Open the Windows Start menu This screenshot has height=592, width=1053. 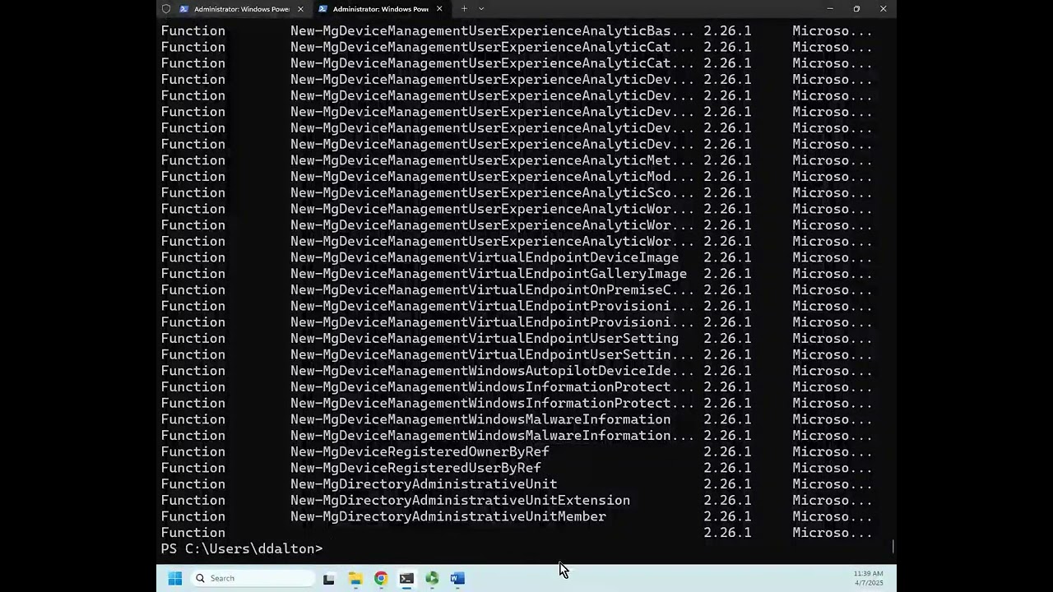pyautogui.click(x=175, y=579)
